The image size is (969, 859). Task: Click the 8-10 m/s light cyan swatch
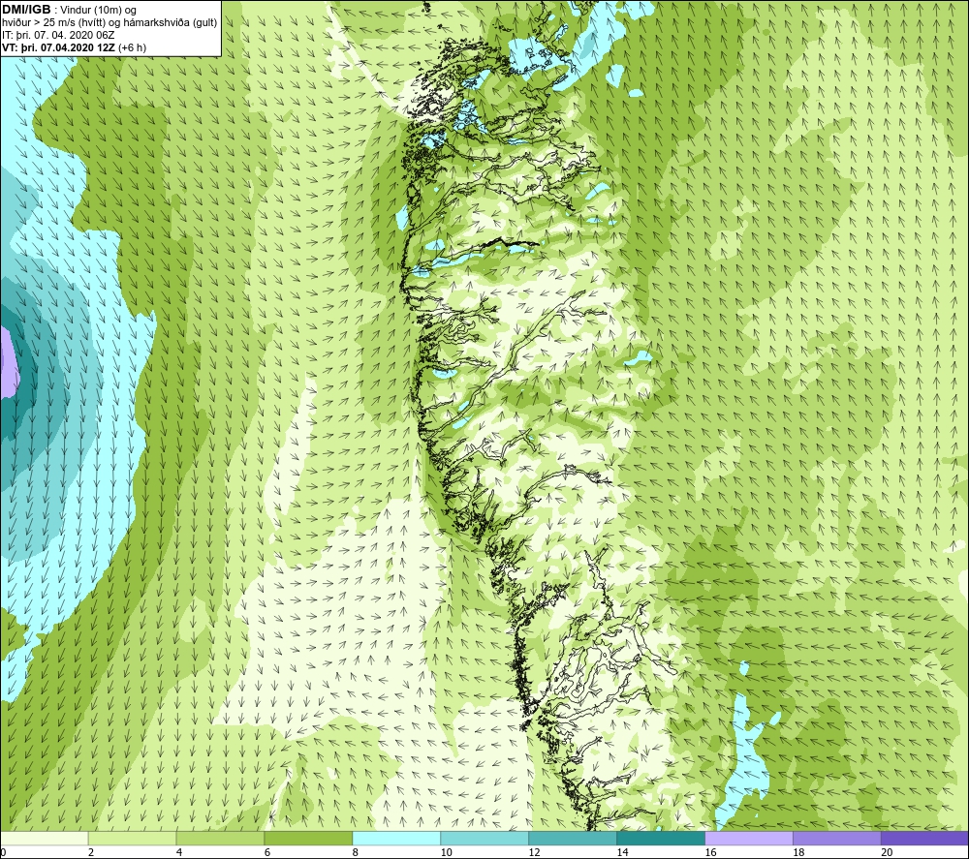(x=396, y=838)
